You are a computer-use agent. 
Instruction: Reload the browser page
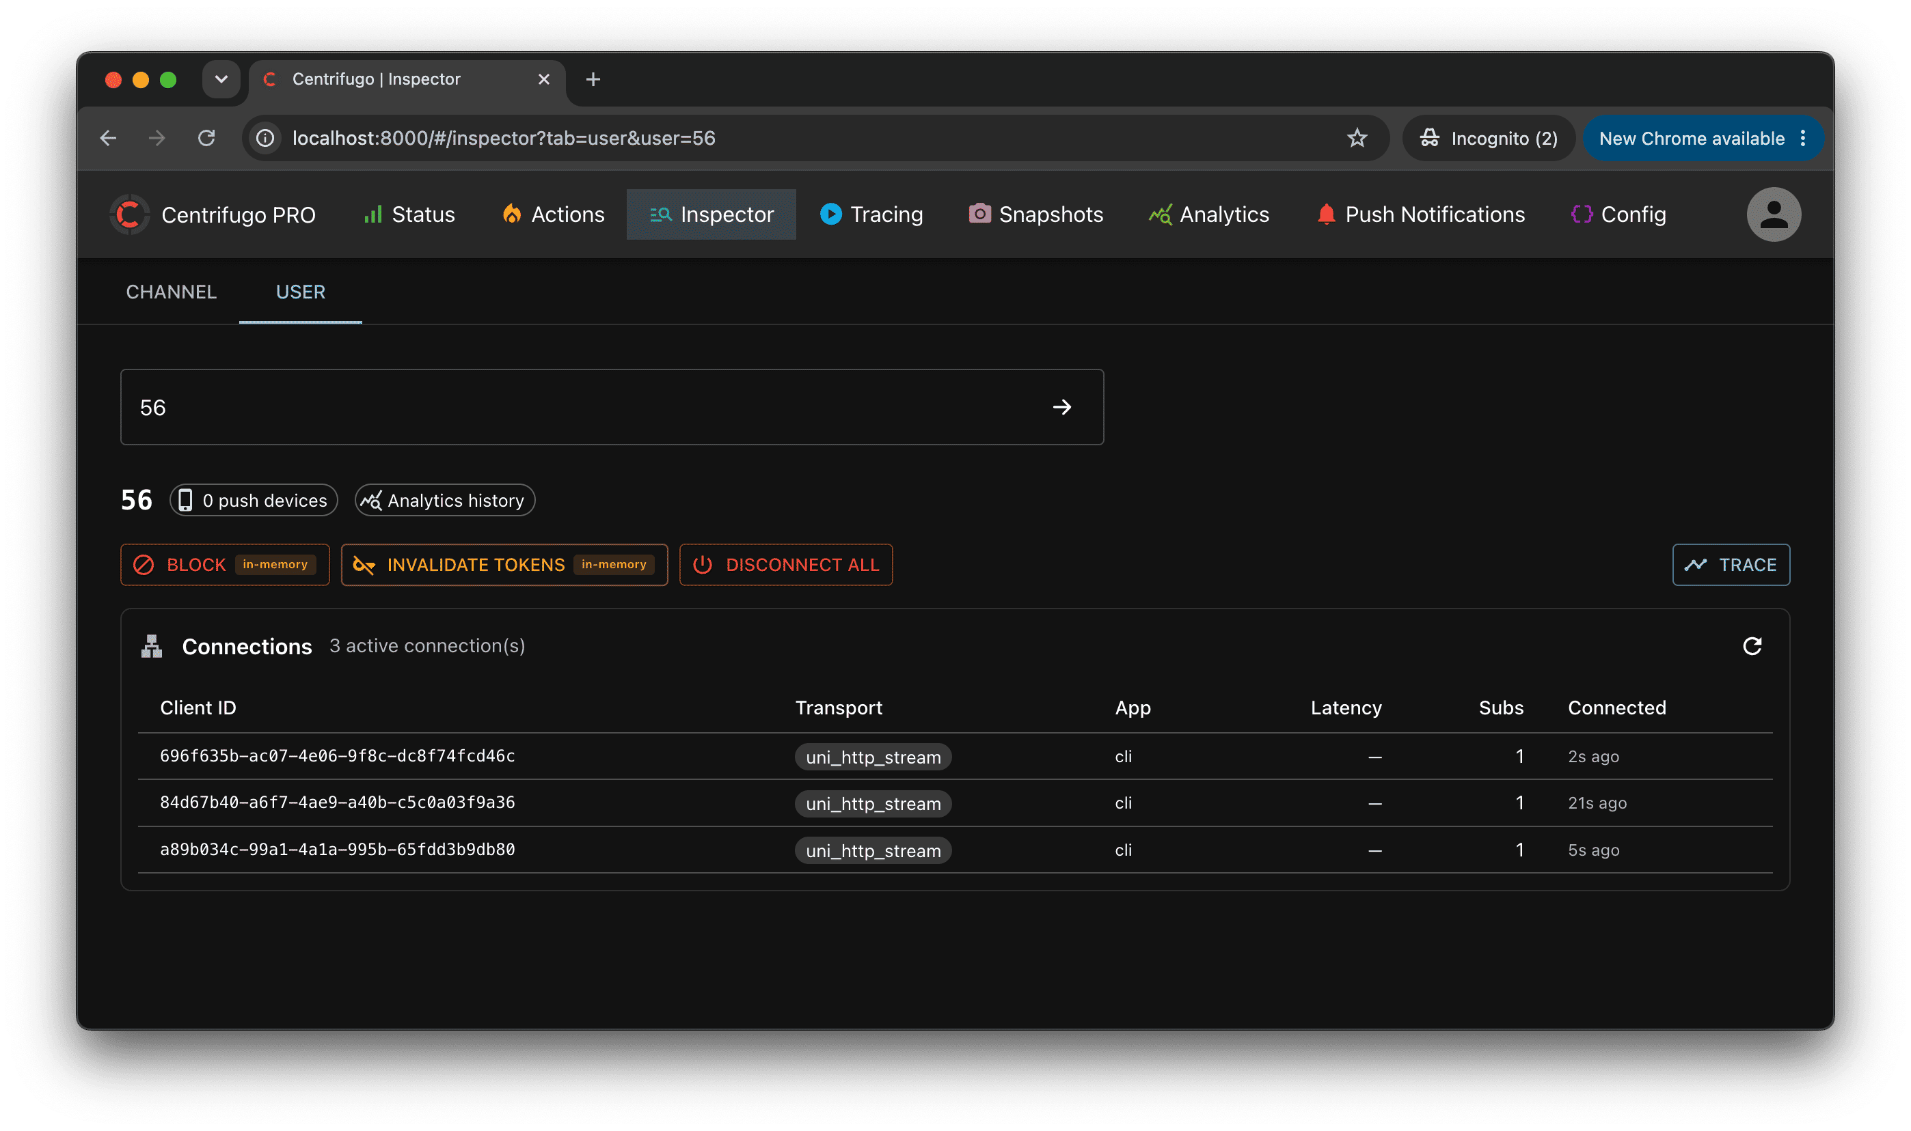click(x=206, y=138)
